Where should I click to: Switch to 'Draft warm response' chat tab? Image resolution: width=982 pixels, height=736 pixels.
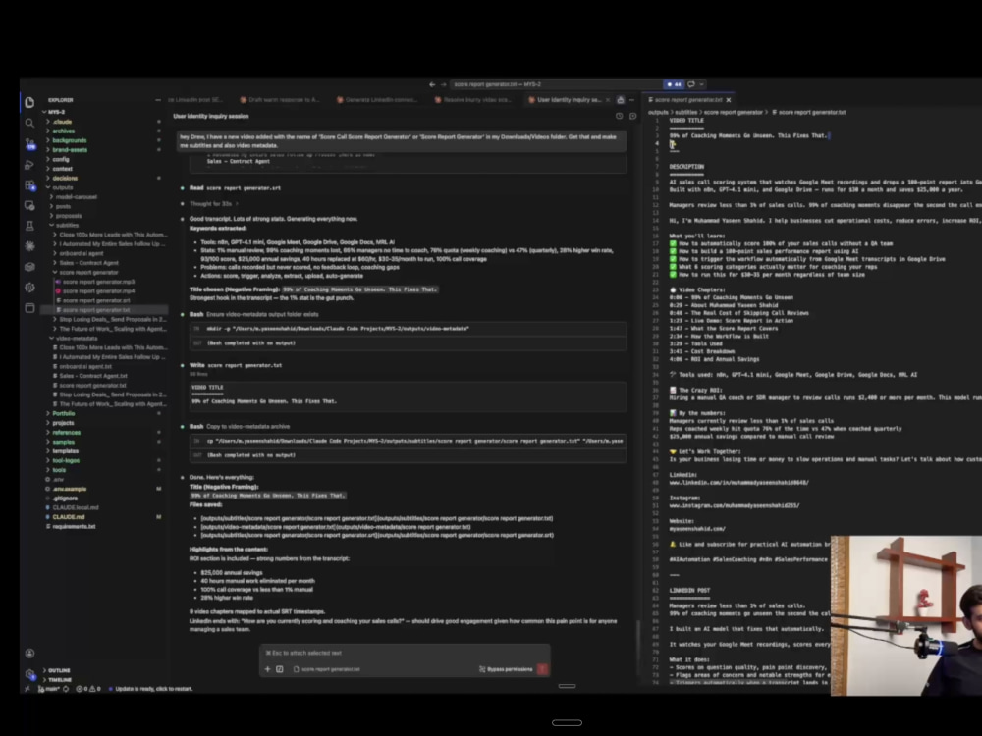tap(279, 100)
